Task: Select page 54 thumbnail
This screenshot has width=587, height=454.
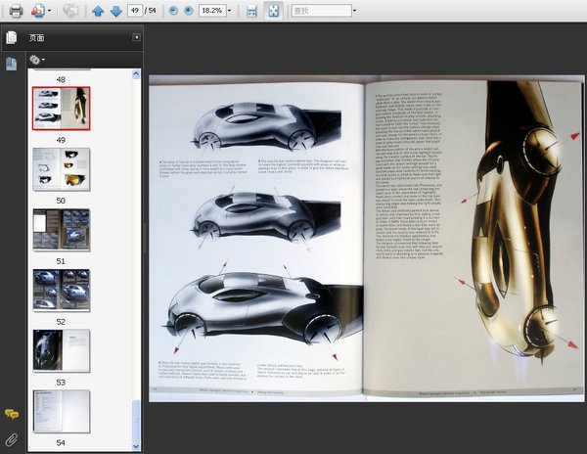Action: (x=61, y=411)
